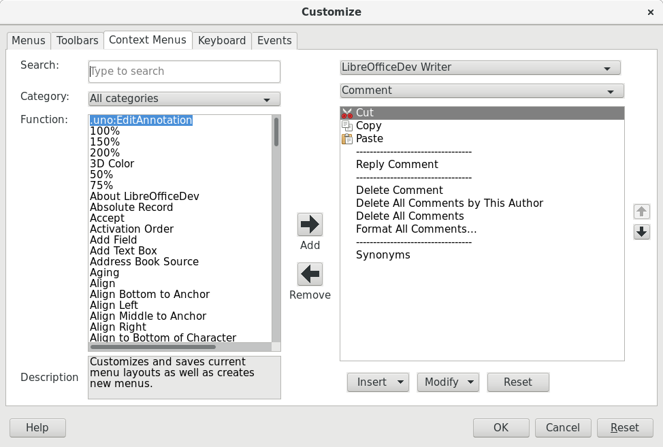Click the OK button
Screen dimensions: 663x447
[x=501, y=428]
